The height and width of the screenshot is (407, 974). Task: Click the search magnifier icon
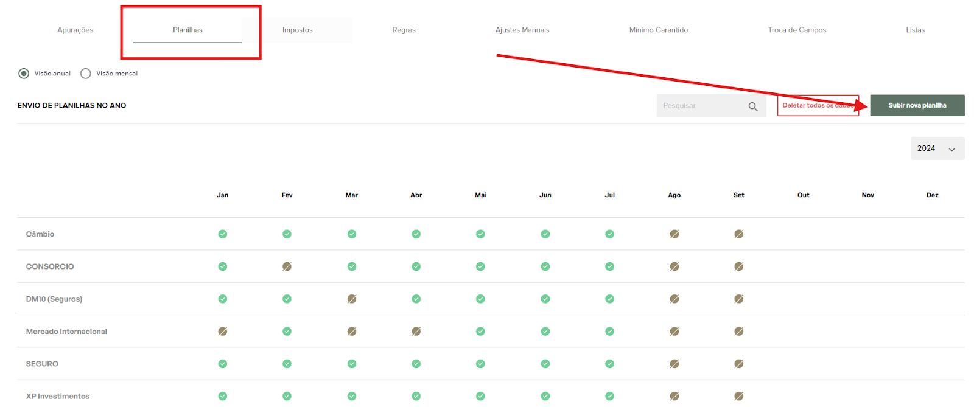tap(752, 106)
